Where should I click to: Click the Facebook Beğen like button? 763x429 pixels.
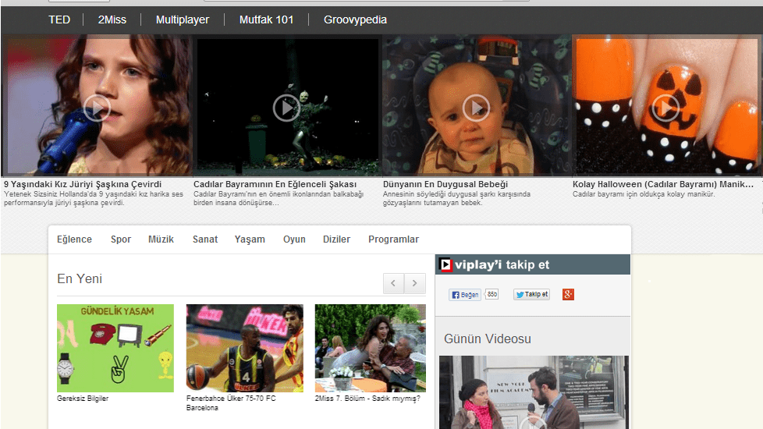(465, 295)
